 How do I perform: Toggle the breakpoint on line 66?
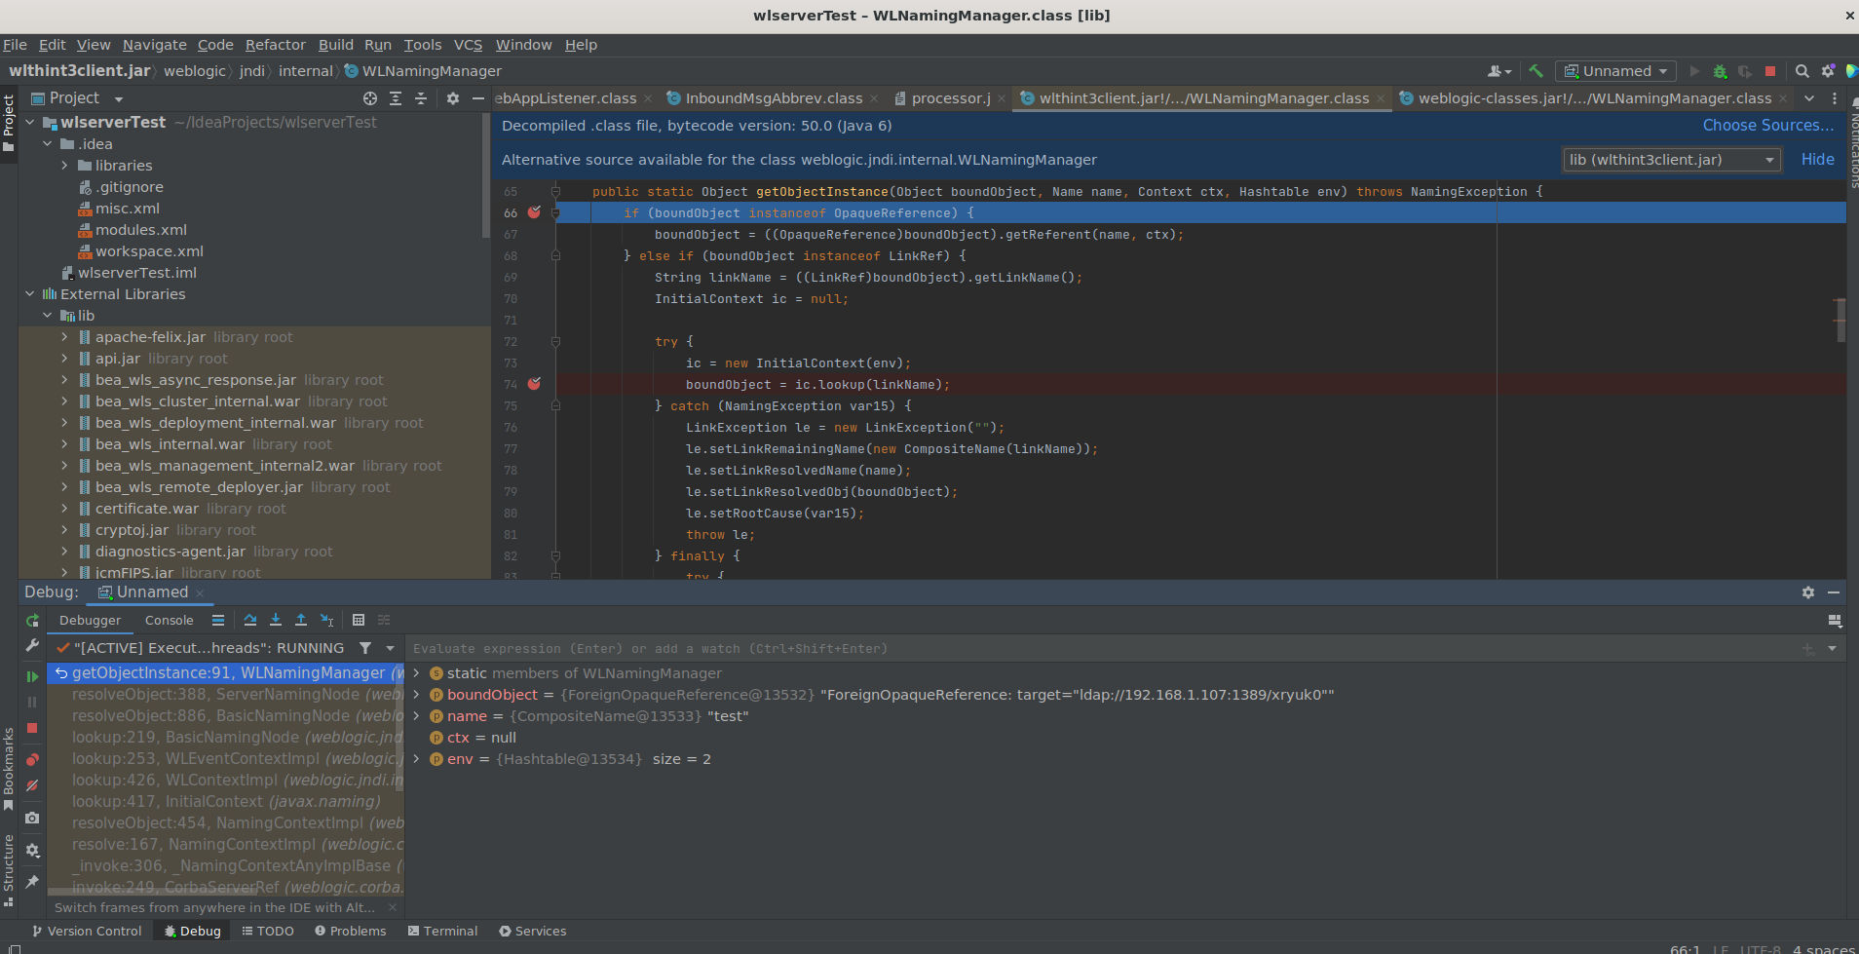[534, 212]
